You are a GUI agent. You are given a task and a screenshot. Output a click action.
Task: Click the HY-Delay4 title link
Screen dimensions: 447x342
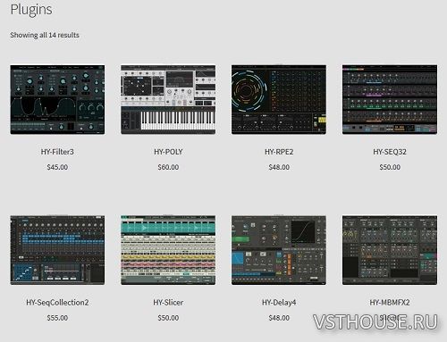[x=279, y=303]
